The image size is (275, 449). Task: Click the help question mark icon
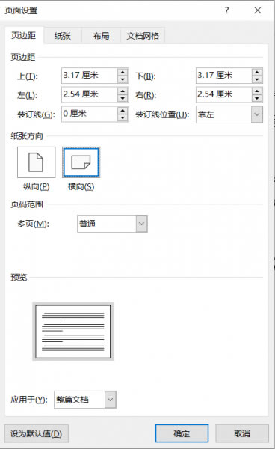click(x=226, y=10)
